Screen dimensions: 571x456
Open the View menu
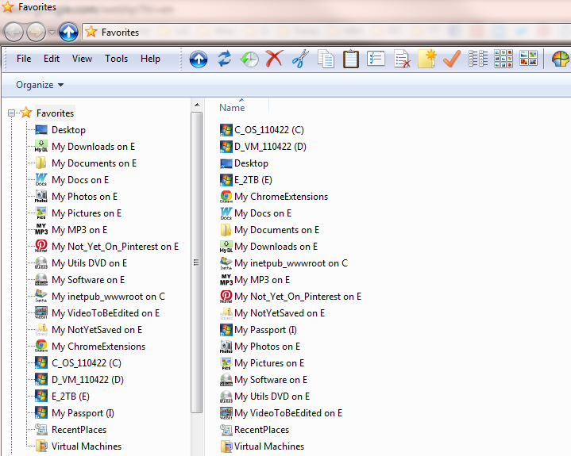(82, 59)
